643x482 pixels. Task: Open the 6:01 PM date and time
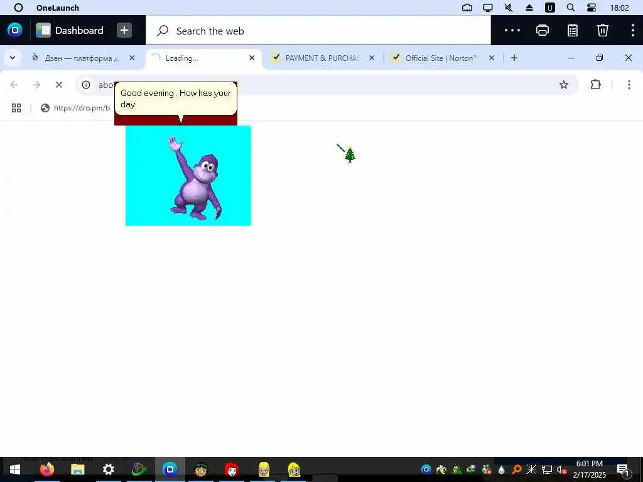(589, 469)
